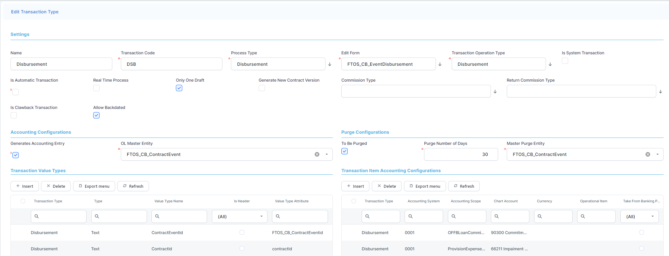Viewport: 669px width, 256px height.
Task: Uncheck the Only One Draft checkbox
Action: pos(179,88)
